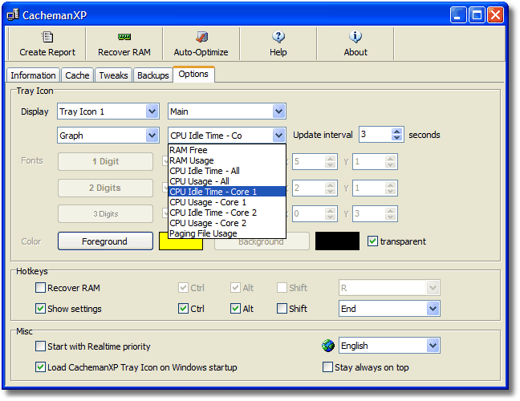The height and width of the screenshot is (401, 520).
Task: Toggle the transparent background checkbox
Action: (x=372, y=241)
